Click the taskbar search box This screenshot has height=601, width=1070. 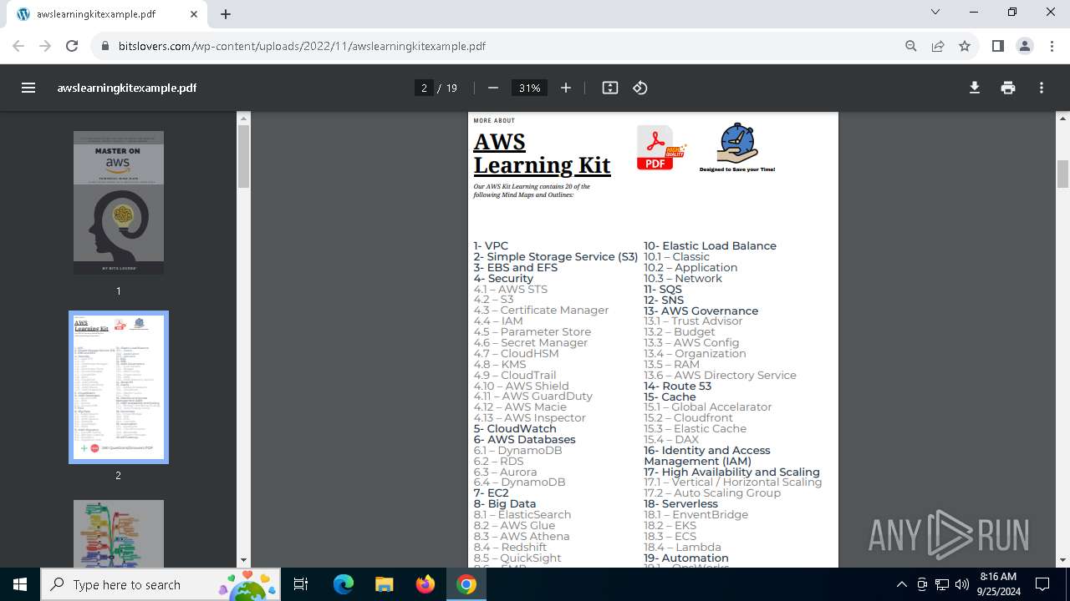tap(162, 584)
